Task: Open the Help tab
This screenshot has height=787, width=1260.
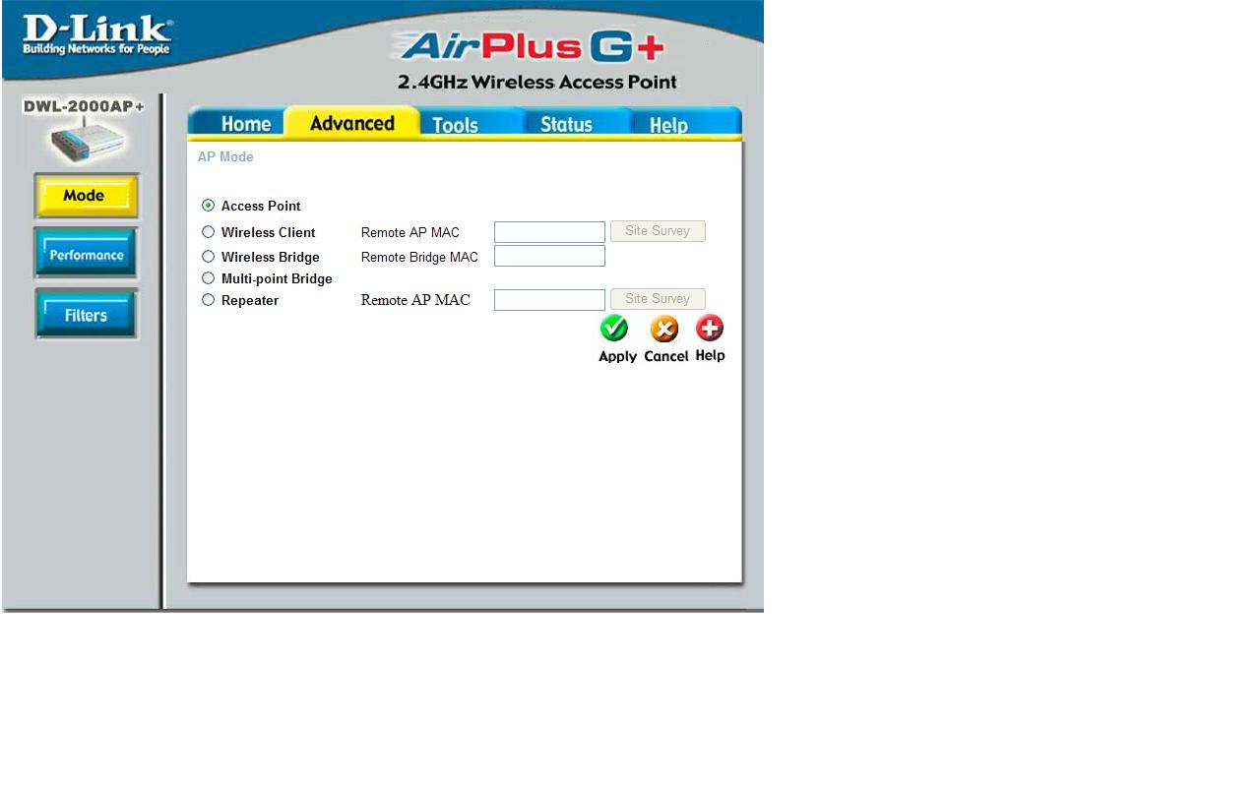Action: (668, 124)
